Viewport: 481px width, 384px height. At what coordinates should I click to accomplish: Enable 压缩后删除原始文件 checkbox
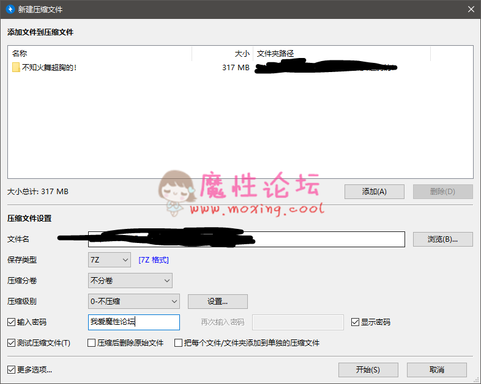pyautogui.click(x=91, y=343)
